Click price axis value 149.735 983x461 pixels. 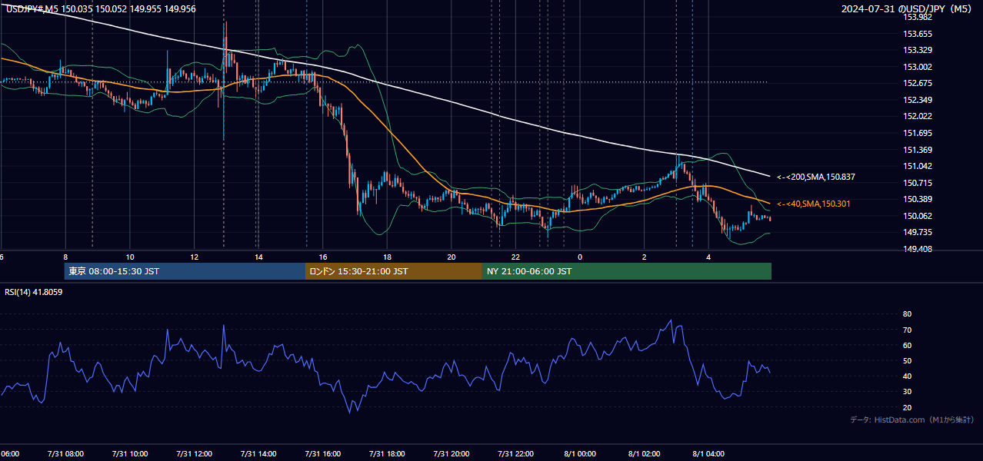pyautogui.click(x=917, y=232)
